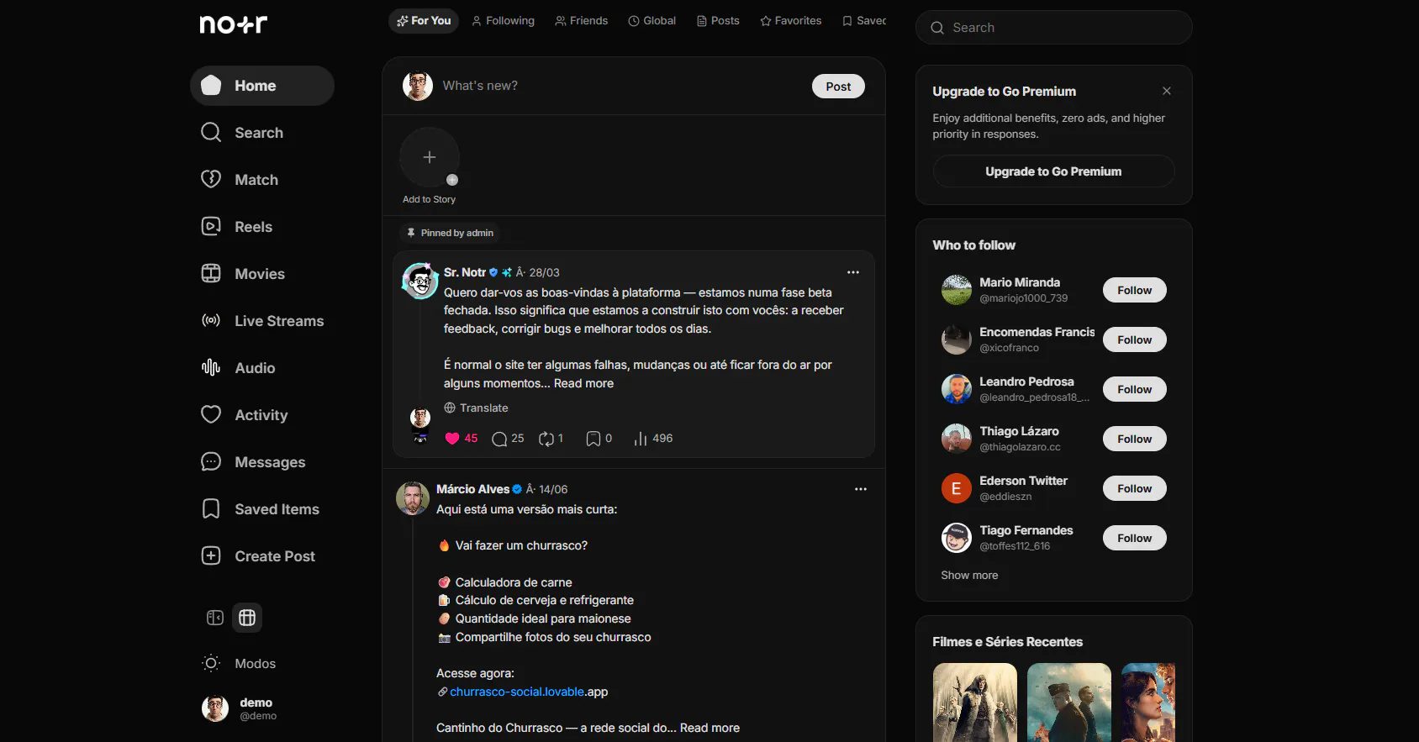Close the Go Premium card
This screenshot has width=1419, height=742.
pyautogui.click(x=1167, y=91)
